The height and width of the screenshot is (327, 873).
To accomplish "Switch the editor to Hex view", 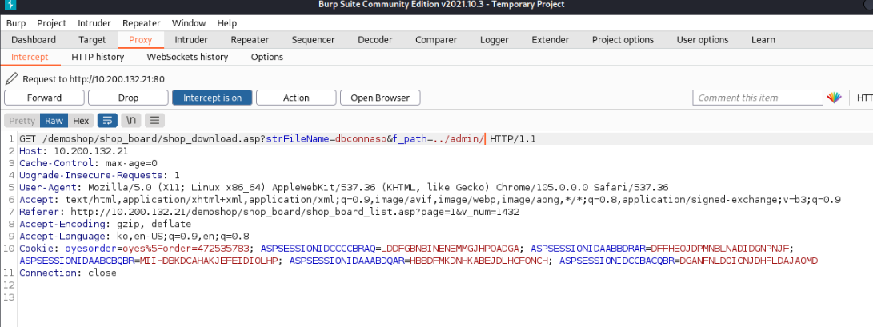I will point(81,121).
